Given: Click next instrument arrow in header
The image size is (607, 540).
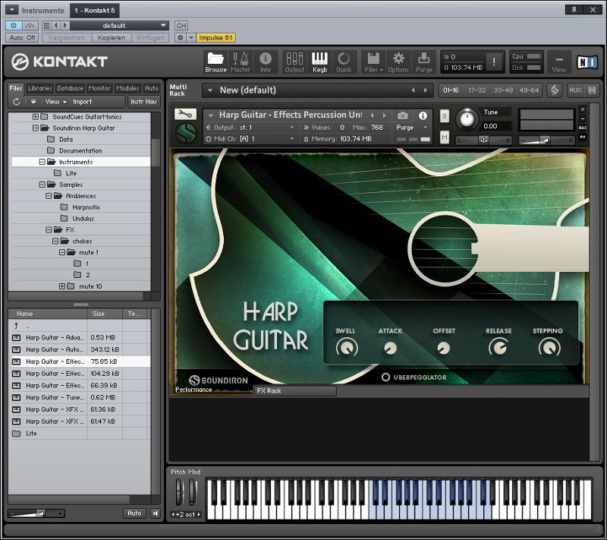Looking at the screenshot, I should pyautogui.click(x=385, y=115).
